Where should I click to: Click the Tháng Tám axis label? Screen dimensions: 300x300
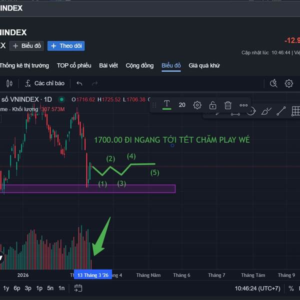click(253, 275)
